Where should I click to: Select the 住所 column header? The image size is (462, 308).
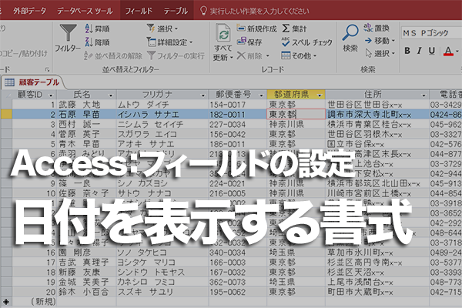[373, 95]
